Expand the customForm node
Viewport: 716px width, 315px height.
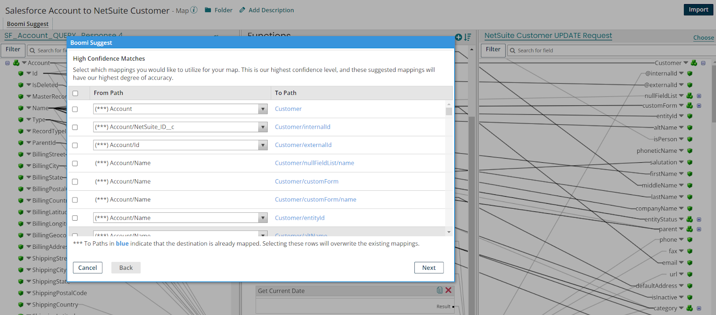click(x=699, y=105)
